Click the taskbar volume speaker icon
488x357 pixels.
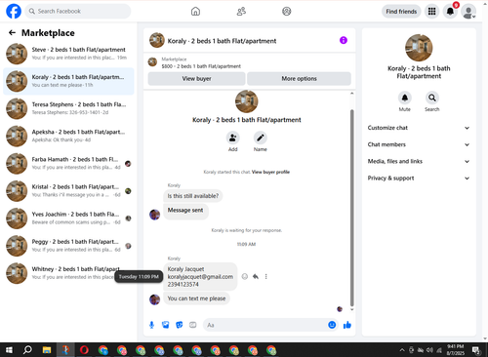[429, 350]
